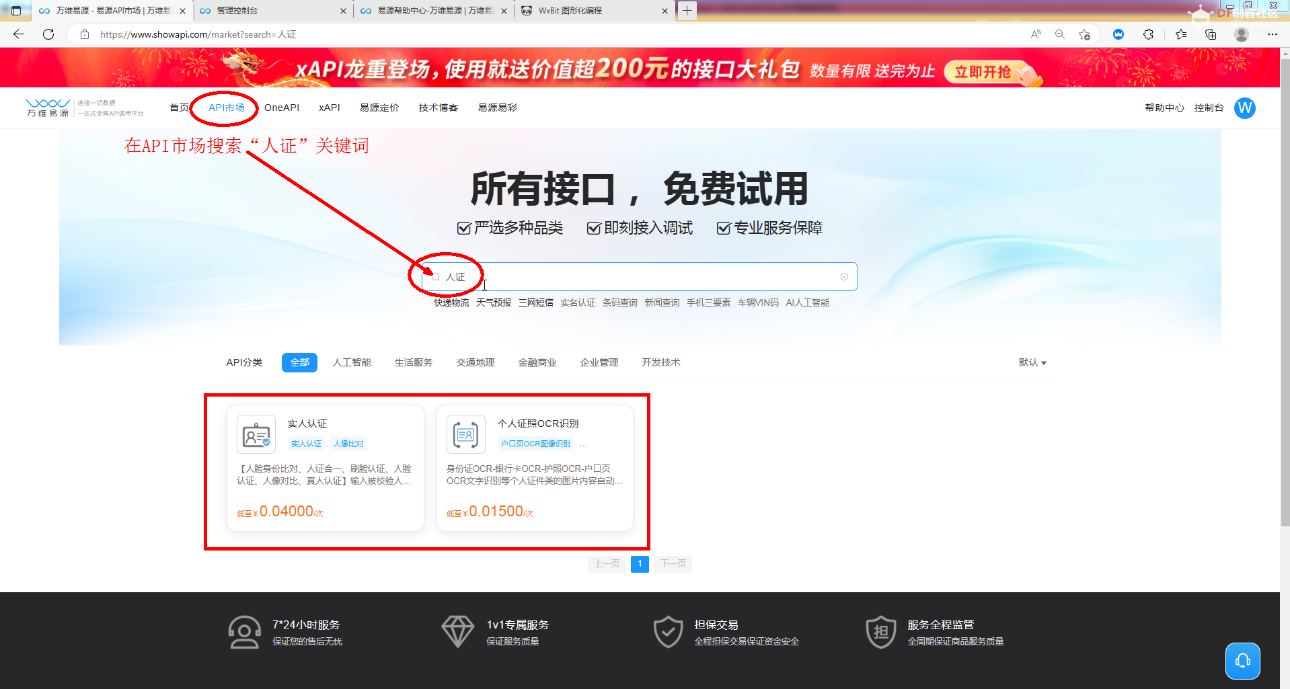Open browser extensions puzzle icon
Viewport: 1290px width, 689px height.
point(1148,34)
